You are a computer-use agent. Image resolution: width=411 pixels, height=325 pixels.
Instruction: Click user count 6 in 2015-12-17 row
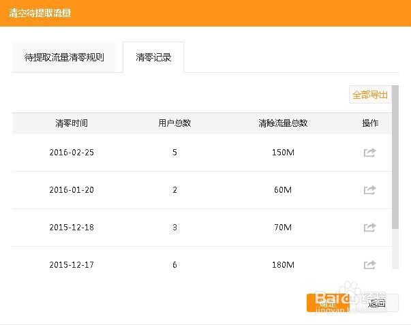(x=174, y=265)
